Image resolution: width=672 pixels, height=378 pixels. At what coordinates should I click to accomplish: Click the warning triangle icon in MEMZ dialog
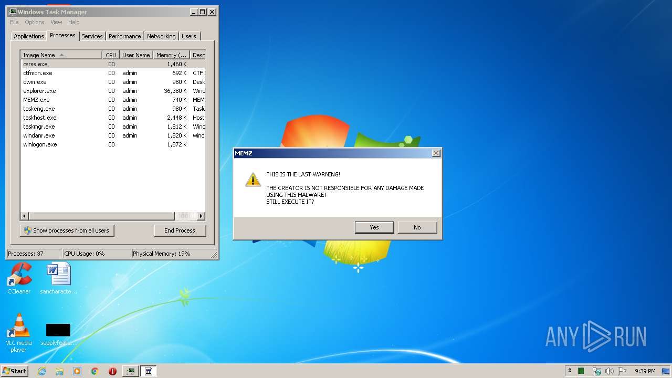(253, 180)
